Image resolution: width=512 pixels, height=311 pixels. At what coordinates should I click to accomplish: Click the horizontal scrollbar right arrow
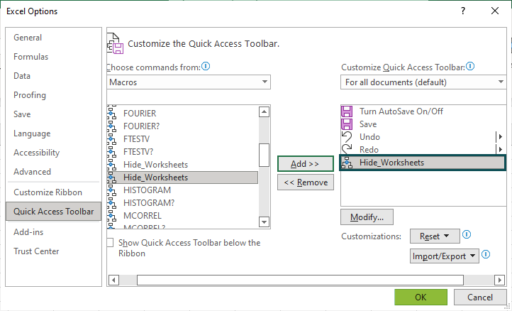click(499, 280)
